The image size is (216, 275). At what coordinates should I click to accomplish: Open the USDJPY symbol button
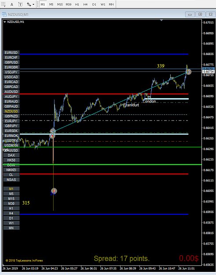point(11,72)
